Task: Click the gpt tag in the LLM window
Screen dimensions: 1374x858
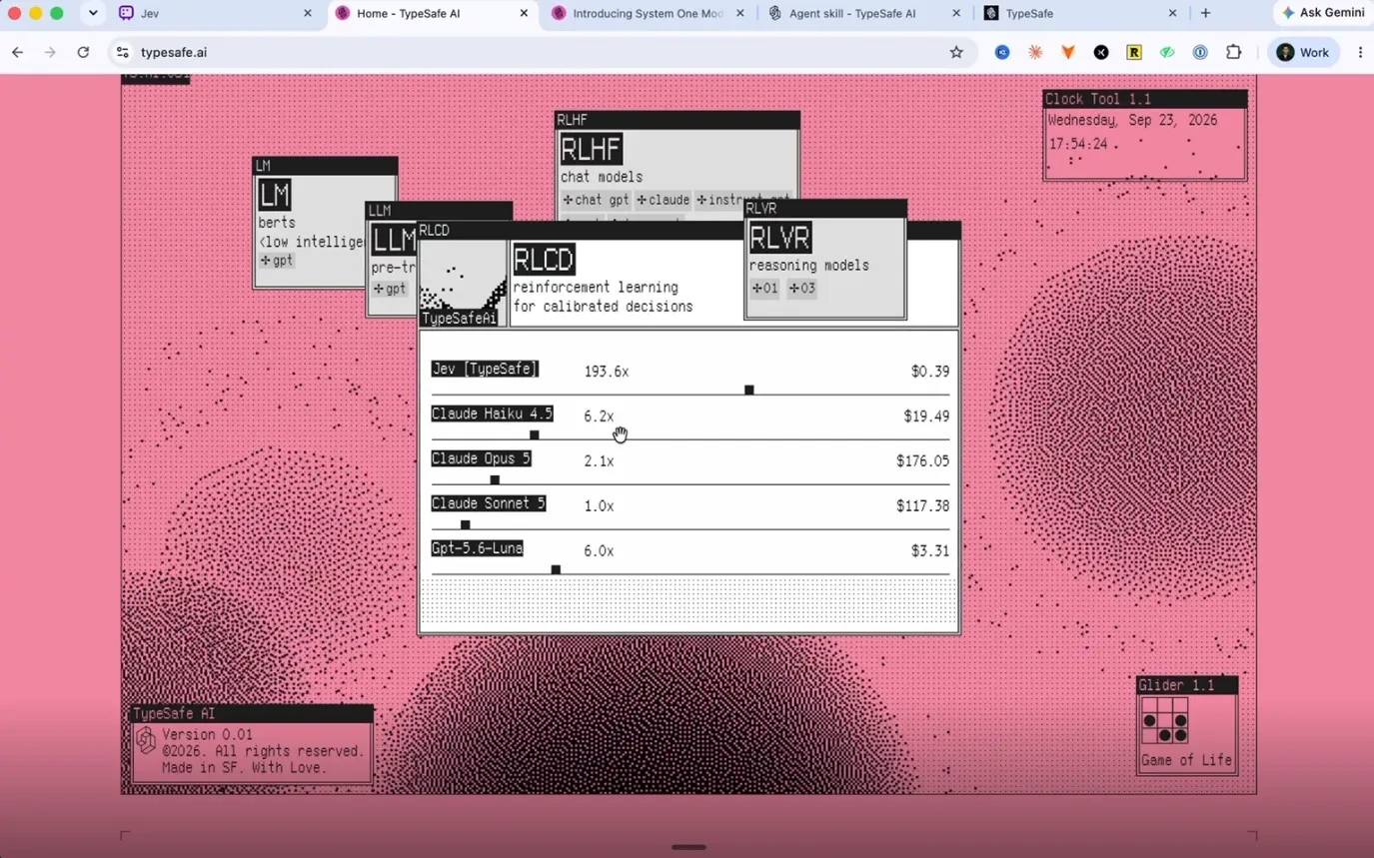Action: click(390, 290)
